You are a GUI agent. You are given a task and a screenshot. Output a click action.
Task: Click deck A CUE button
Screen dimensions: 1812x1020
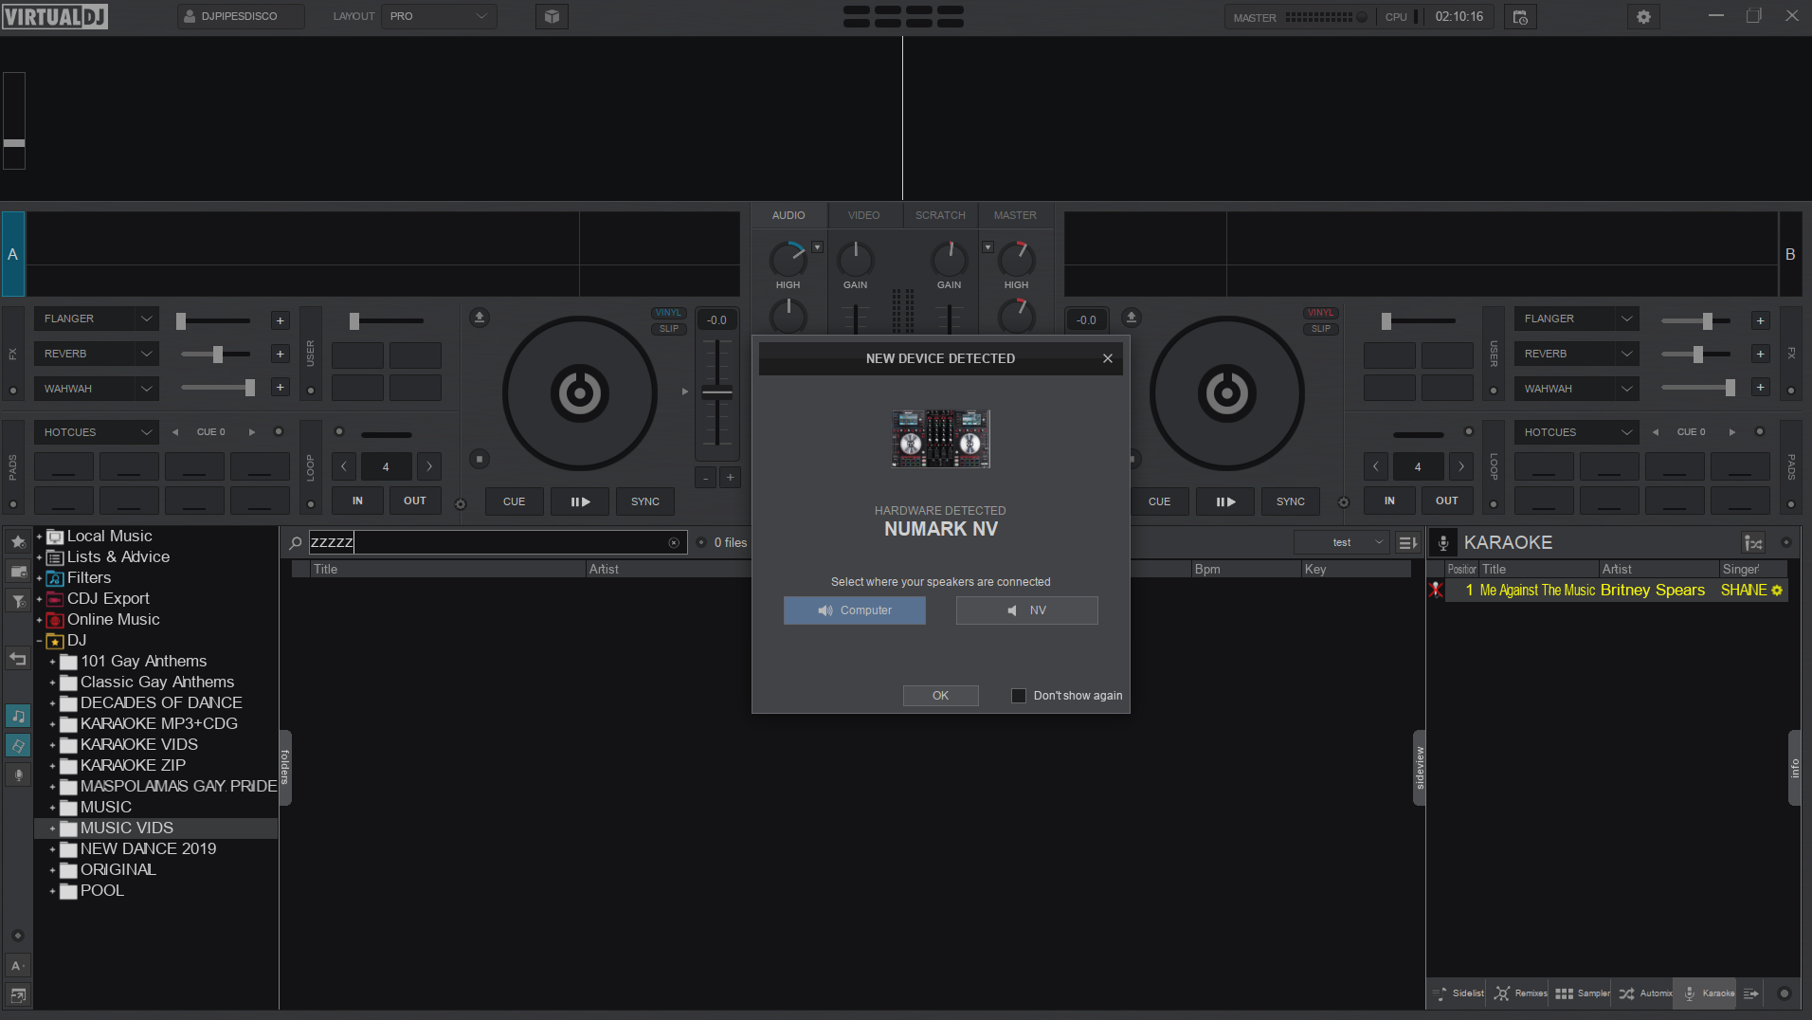pyautogui.click(x=514, y=501)
